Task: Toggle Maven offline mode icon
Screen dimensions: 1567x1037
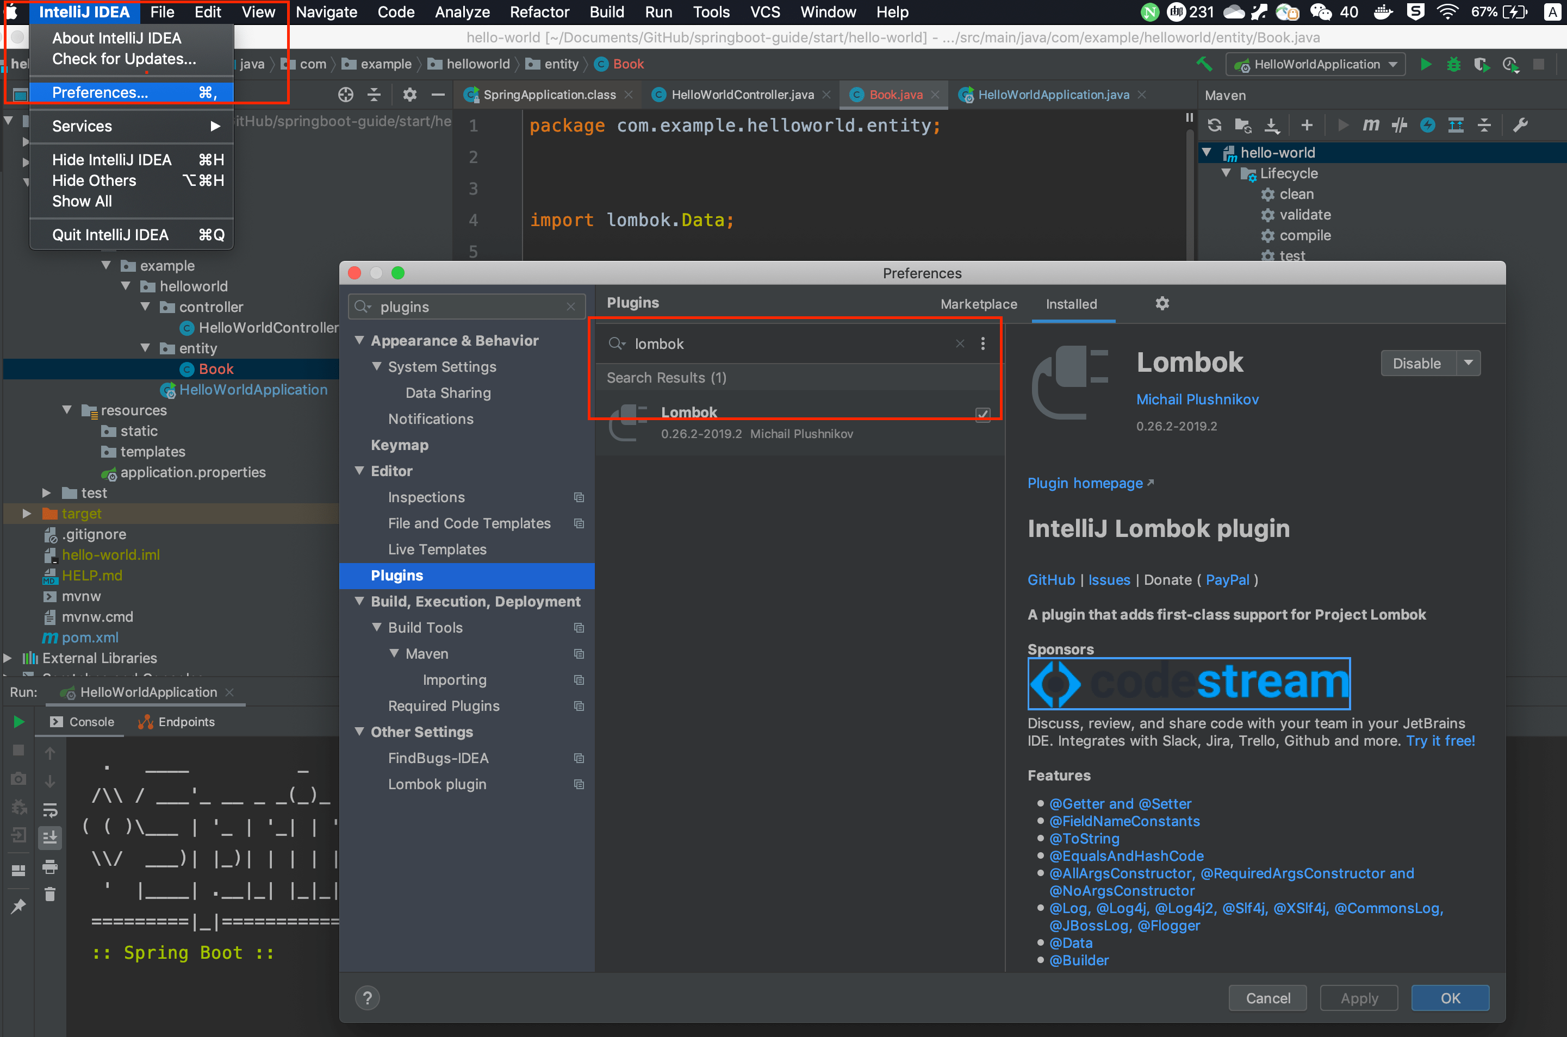Action: 1399,125
